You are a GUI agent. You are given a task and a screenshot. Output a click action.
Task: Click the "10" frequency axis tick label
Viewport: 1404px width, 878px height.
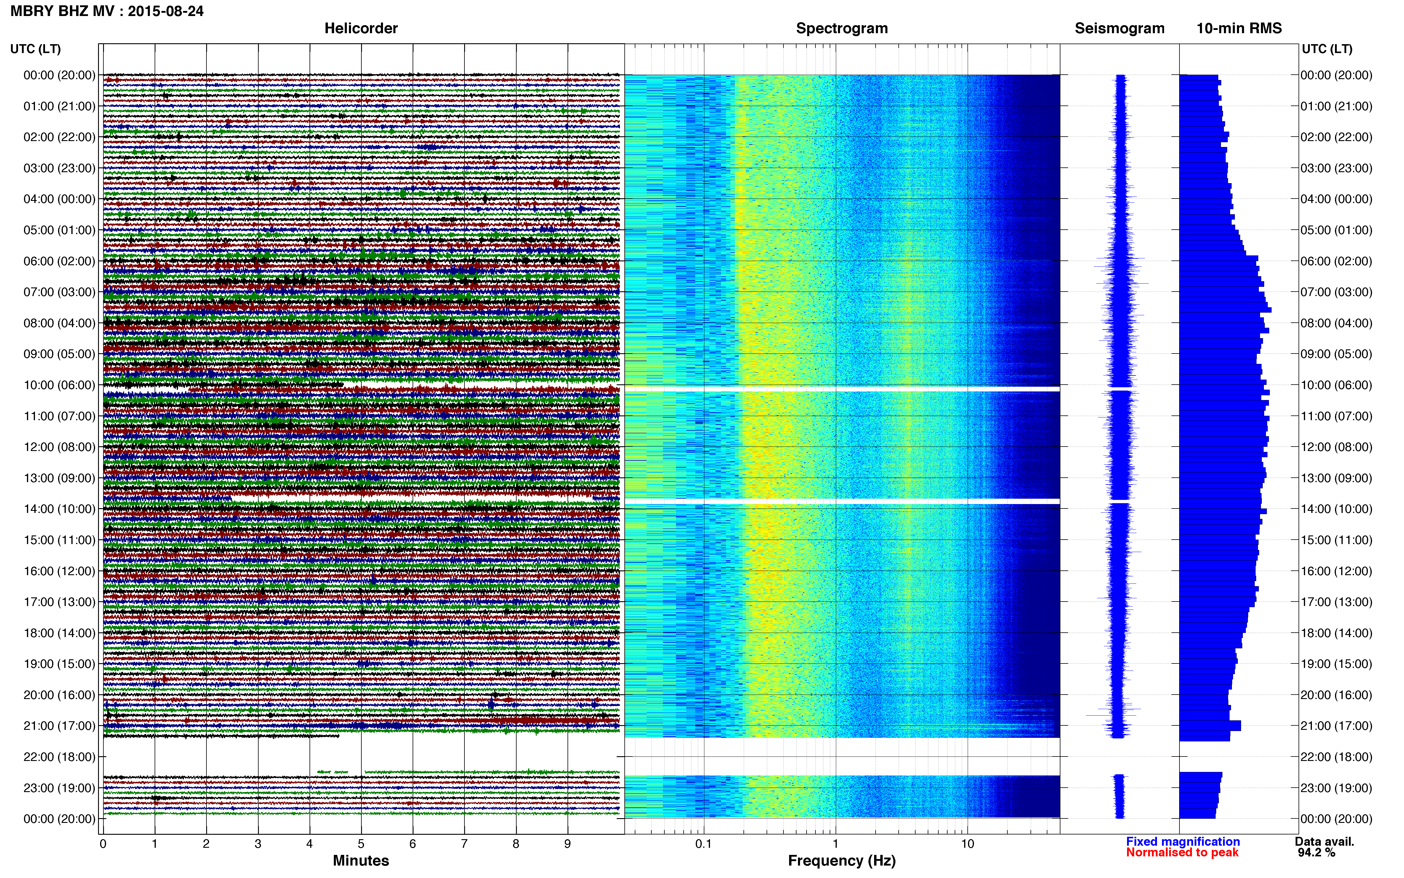pos(967,844)
